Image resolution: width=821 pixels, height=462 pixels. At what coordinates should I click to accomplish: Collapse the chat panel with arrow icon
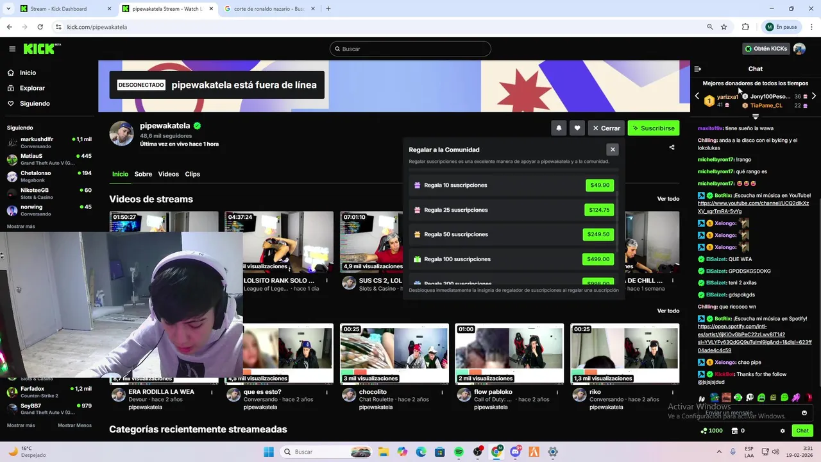coord(698,69)
